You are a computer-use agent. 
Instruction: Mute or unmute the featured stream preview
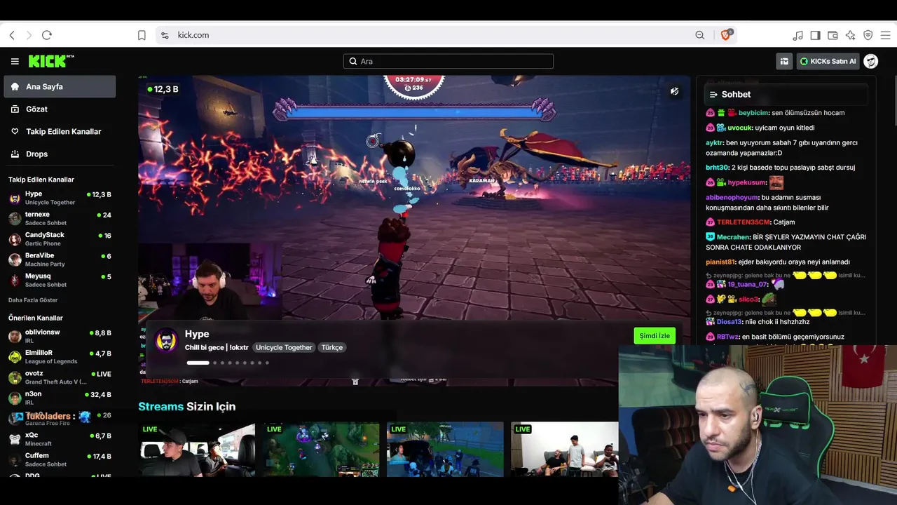tap(674, 91)
